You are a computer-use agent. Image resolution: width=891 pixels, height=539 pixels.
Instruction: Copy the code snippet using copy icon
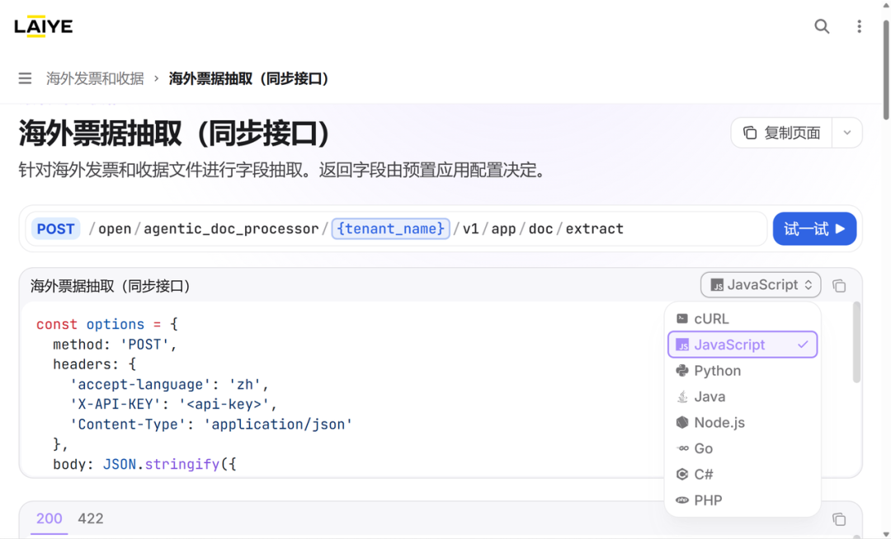[x=839, y=285]
